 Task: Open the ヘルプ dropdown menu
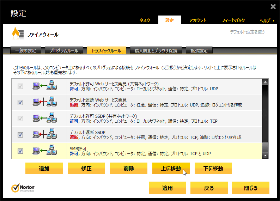[267, 20]
